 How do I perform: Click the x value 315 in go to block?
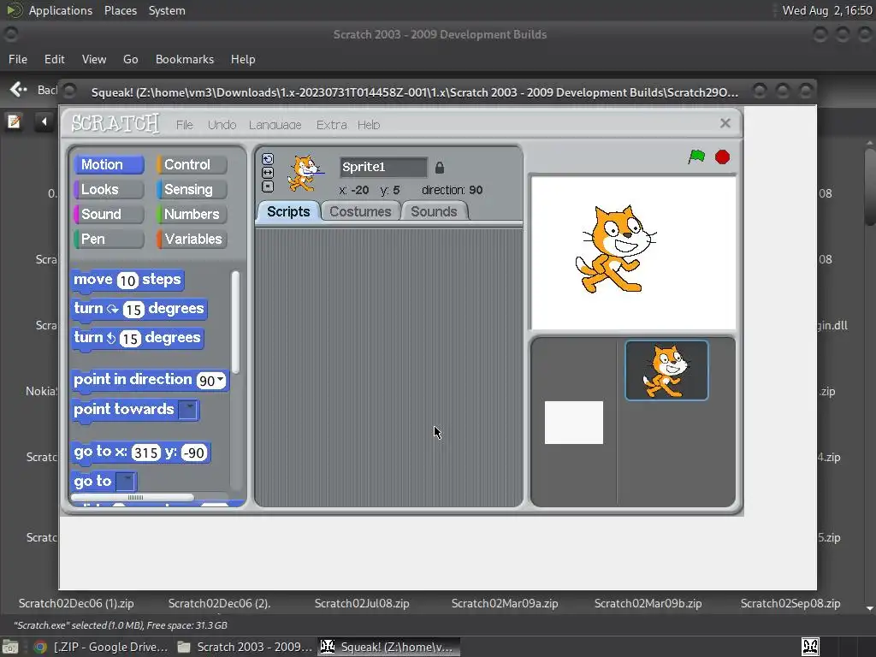point(145,453)
